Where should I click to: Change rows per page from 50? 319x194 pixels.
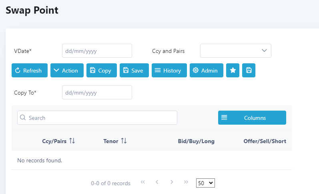coord(205,183)
